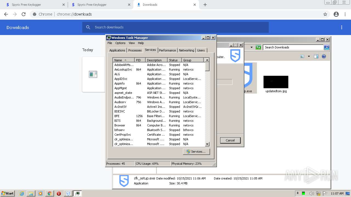Viewport: 351px width, 197px height.
Task: Select the AeLookupSvc service row
Action: coord(159,69)
